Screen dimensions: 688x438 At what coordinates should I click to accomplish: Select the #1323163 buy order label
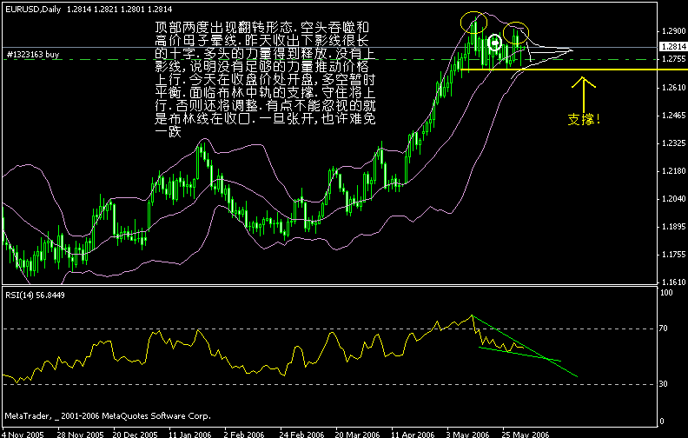coord(33,55)
